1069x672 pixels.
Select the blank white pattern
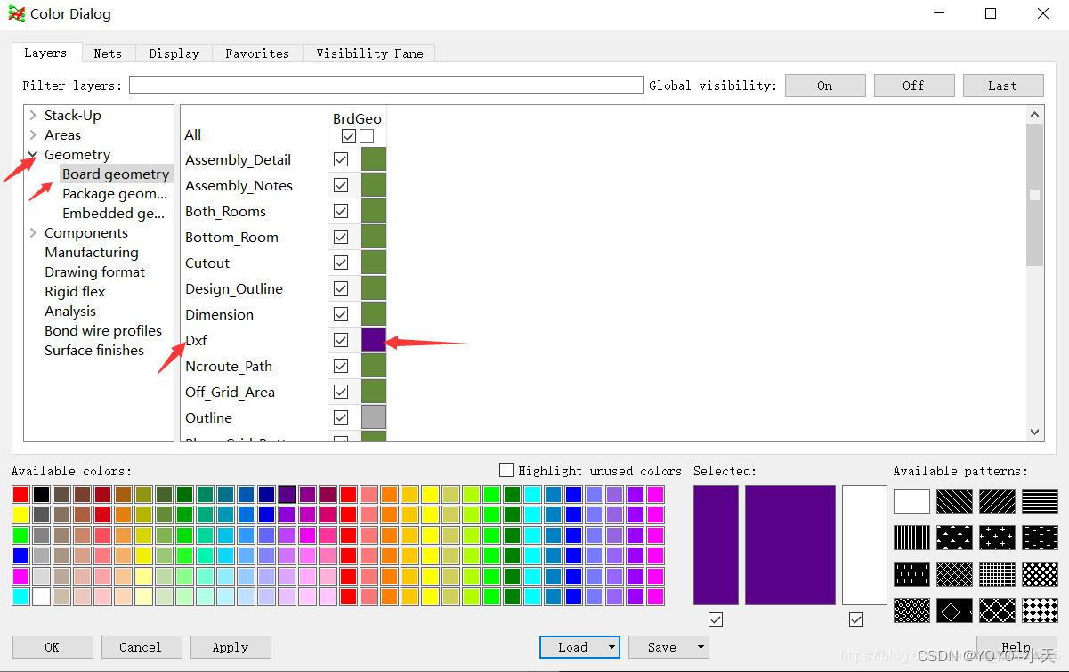(911, 501)
